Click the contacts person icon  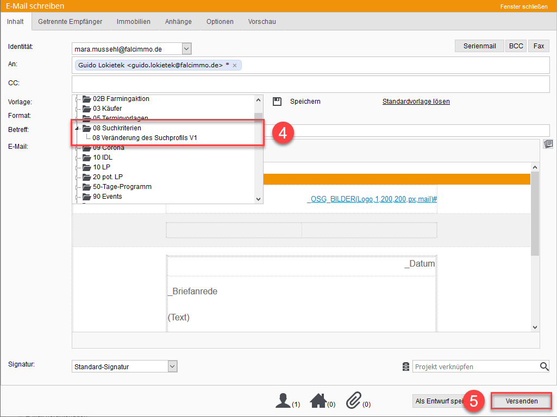(283, 401)
